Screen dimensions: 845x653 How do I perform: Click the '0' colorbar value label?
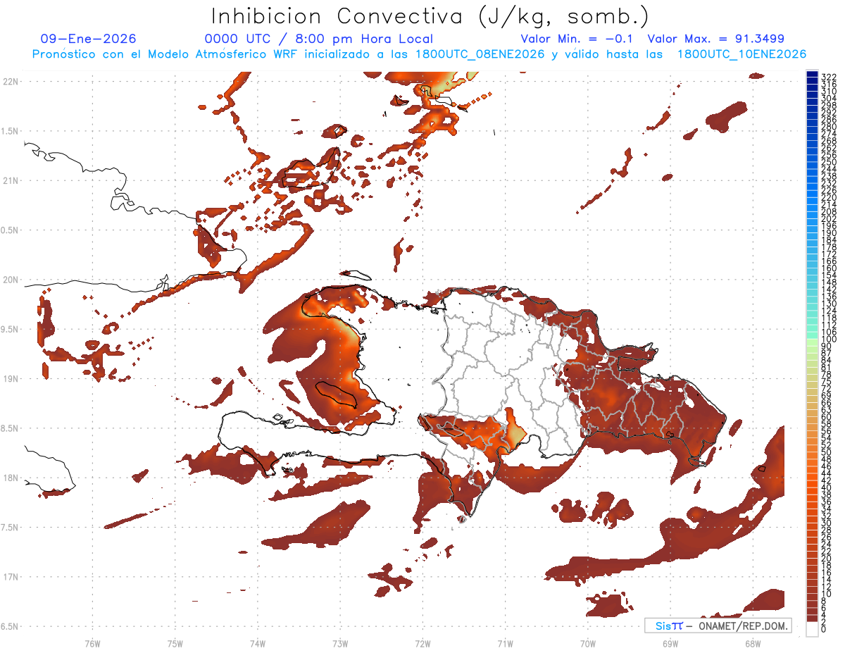[x=824, y=628]
